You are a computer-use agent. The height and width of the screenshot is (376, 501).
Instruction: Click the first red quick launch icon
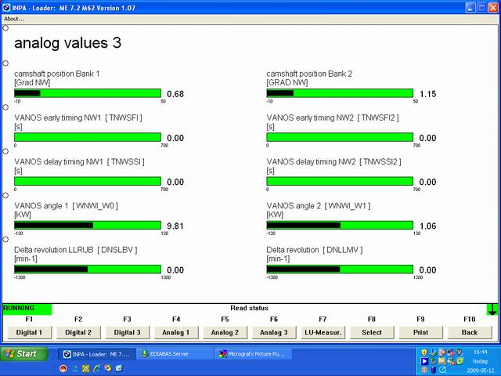[x=63, y=368]
